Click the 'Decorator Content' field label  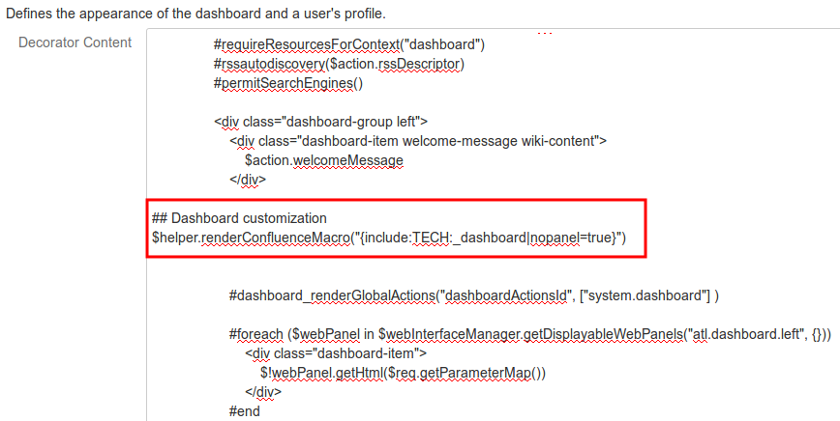(x=75, y=42)
